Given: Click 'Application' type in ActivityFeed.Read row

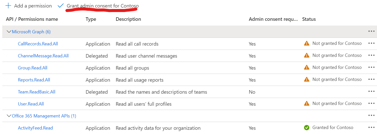Looking at the screenshot, I should pyautogui.click(x=98, y=128).
